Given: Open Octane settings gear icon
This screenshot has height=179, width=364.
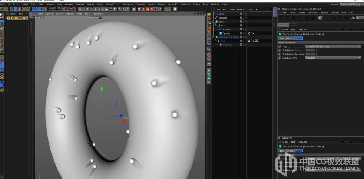Looking at the screenshot, I should (307, 18).
